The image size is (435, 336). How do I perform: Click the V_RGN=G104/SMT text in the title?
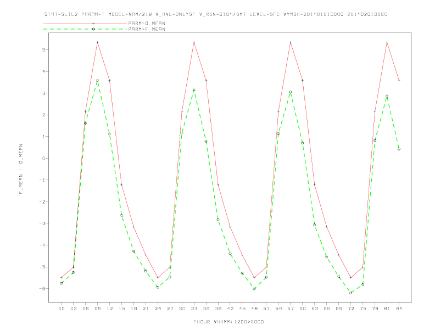[x=222, y=14]
